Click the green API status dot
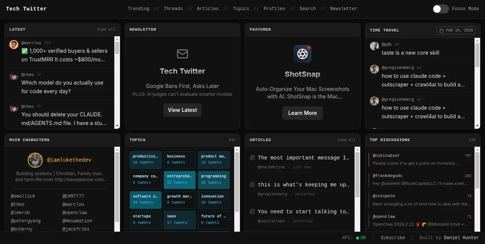 pos(357,238)
